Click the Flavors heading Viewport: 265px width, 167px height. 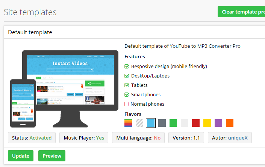(133, 114)
